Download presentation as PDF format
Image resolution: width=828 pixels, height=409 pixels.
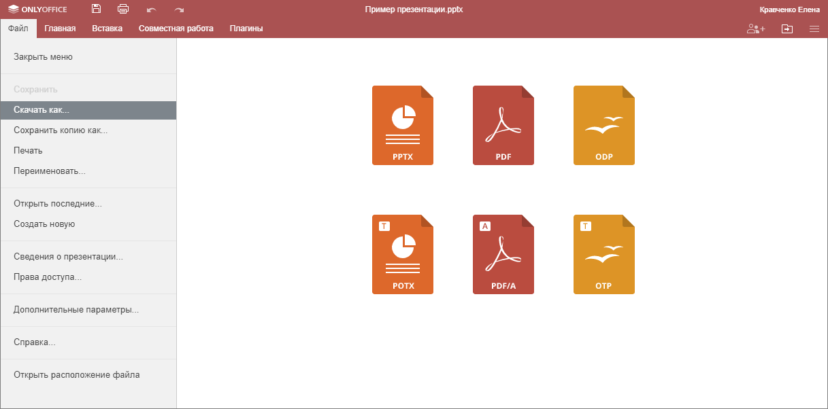click(503, 126)
